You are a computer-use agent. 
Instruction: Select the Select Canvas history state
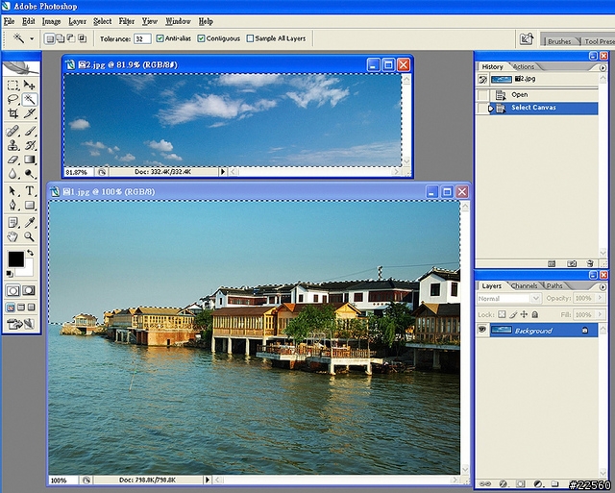click(x=537, y=108)
